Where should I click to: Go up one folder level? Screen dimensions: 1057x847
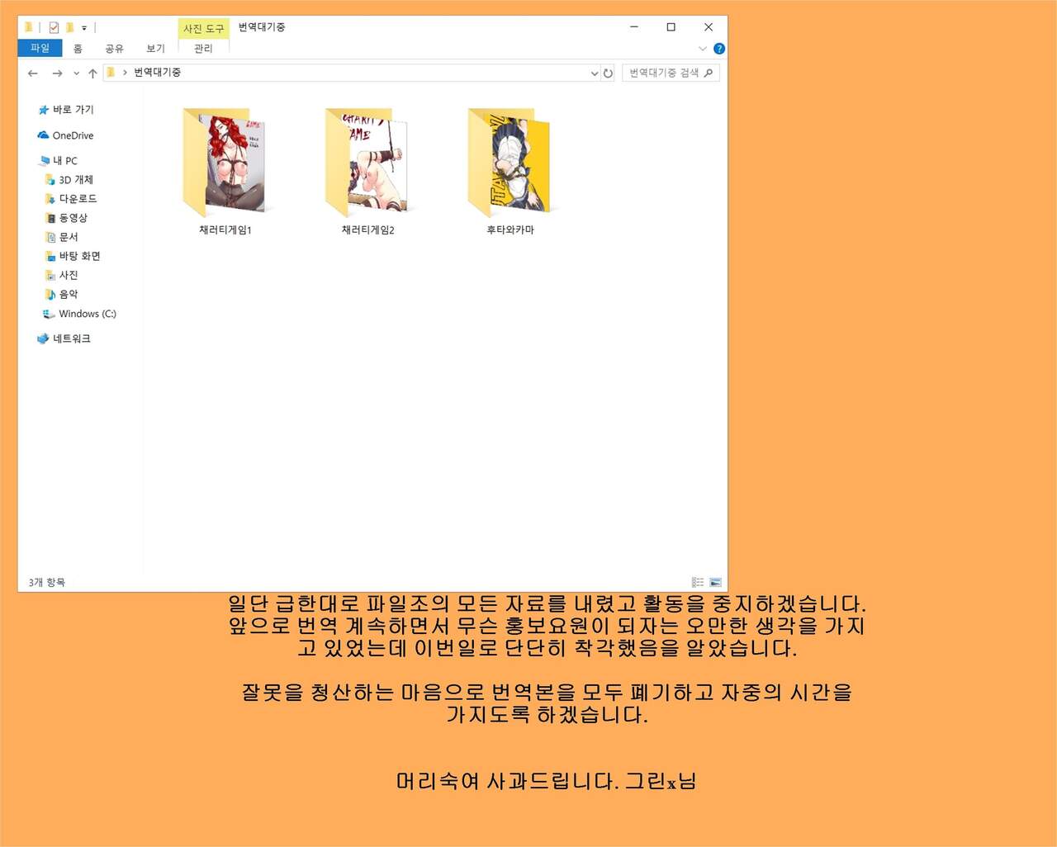[x=92, y=73]
